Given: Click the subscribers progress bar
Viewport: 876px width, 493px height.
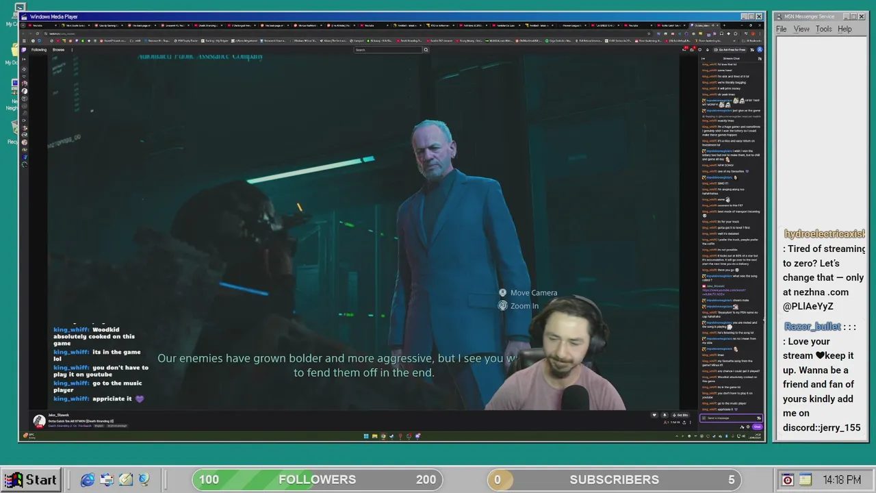Looking at the screenshot, I should [615, 479].
